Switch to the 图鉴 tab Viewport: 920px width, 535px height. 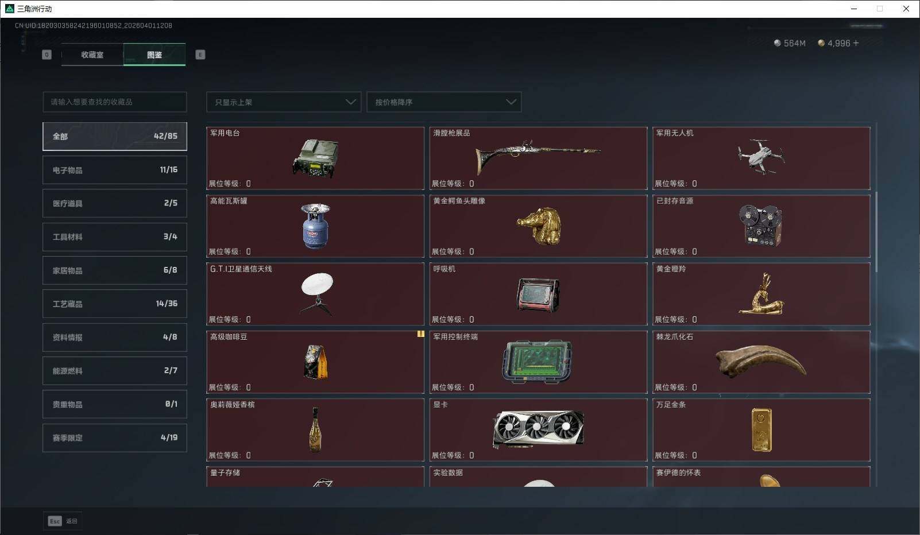(154, 55)
